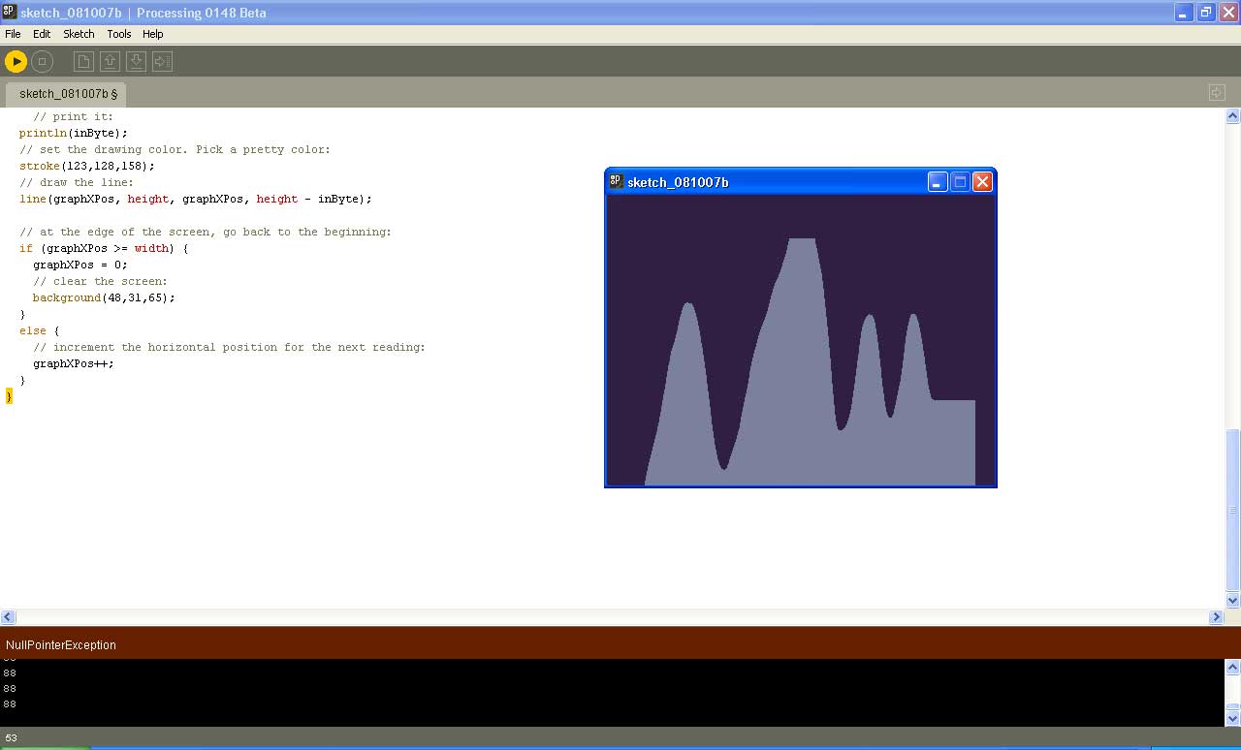The width and height of the screenshot is (1241, 750).
Task: Click the Save sketch arrow-down icon
Action: [x=137, y=61]
